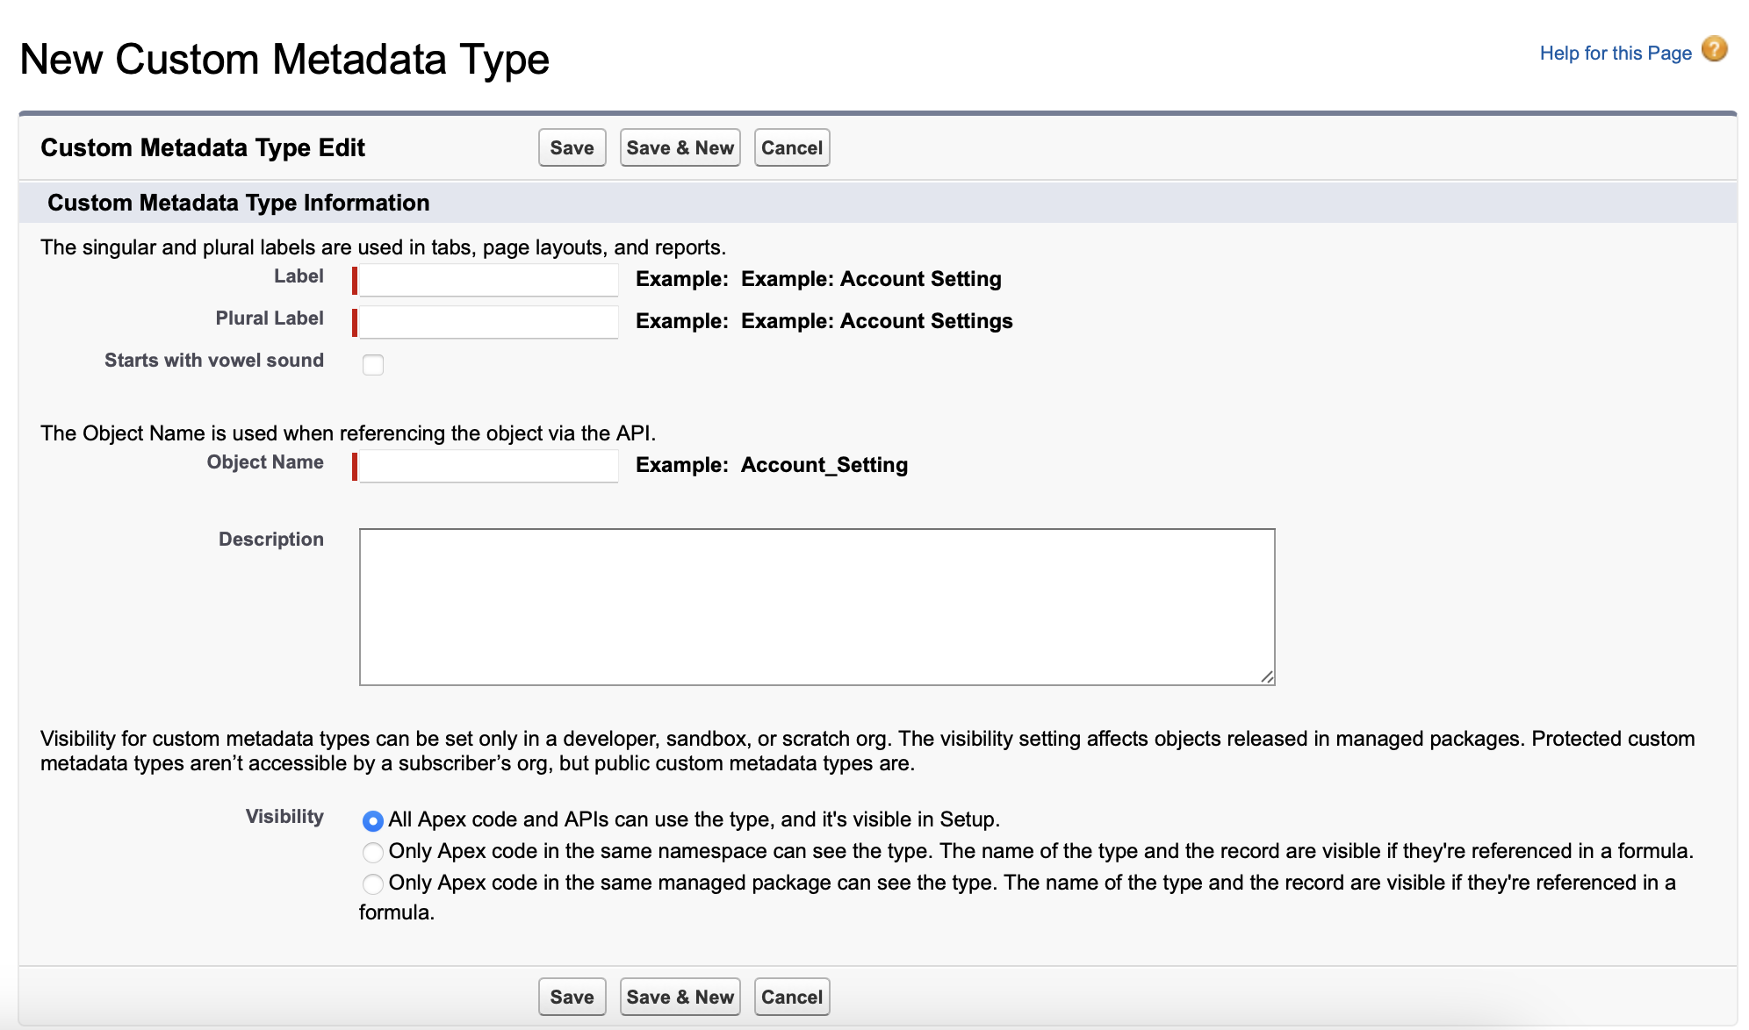Click the Custom Metadata Type Information section header
The height and width of the screenshot is (1030, 1749).
(x=238, y=203)
